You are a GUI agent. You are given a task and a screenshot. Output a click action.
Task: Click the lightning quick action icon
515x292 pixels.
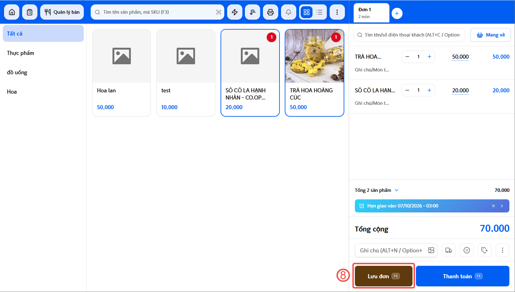click(235, 12)
